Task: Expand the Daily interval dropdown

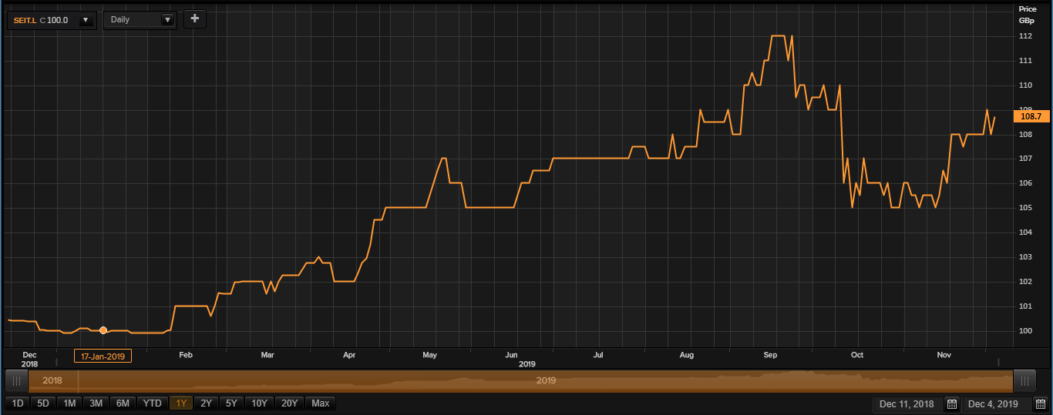Action: (x=167, y=19)
